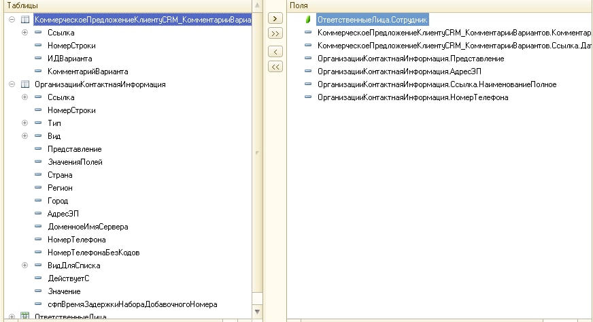The width and height of the screenshot is (593, 322).
Task: Select ОтветственныеЛица.Сотрудник in Поля list
Action: click(x=372, y=20)
